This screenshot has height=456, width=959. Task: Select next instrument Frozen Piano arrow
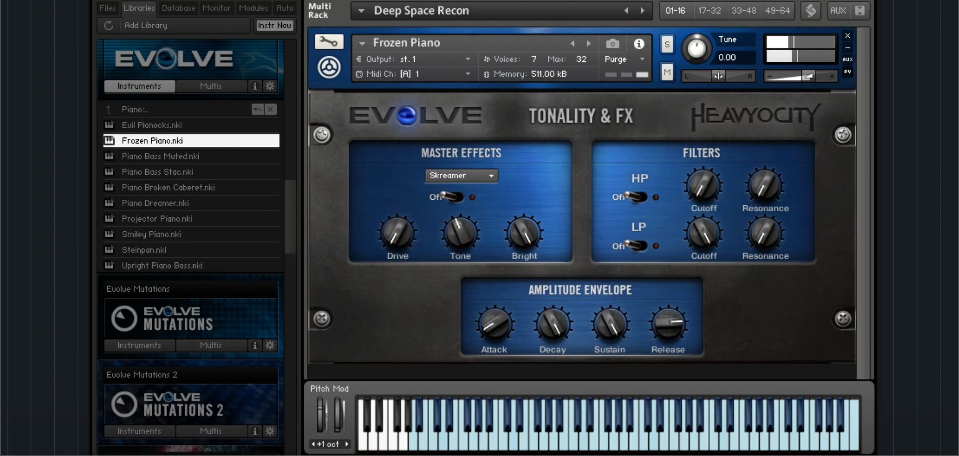pyautogui.click(x=589, y=44)
